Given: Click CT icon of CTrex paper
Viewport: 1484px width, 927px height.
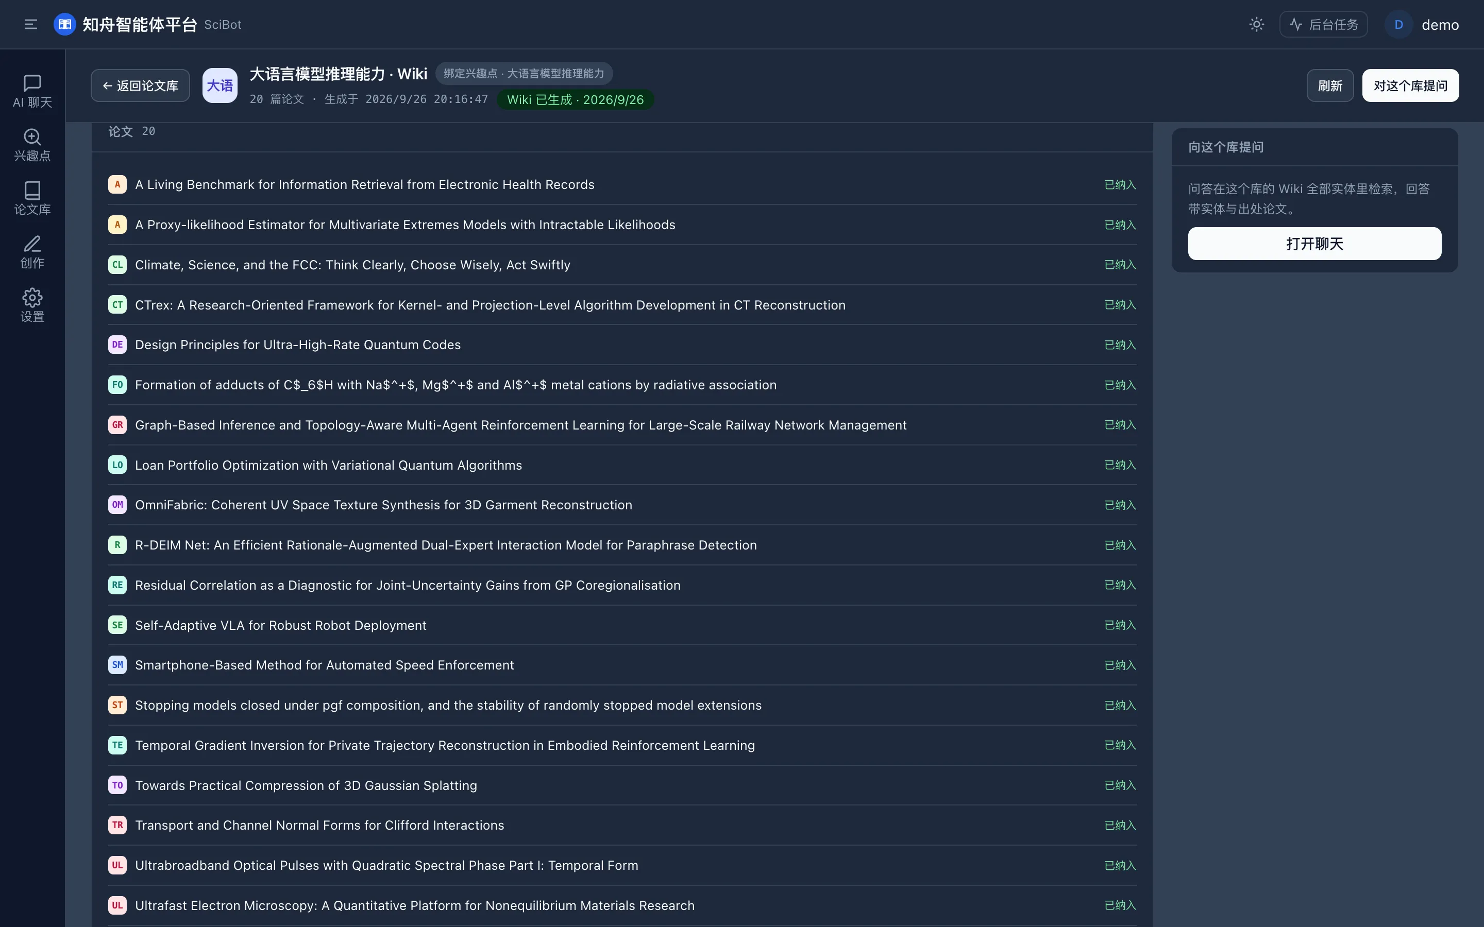Looking at the screenshot, I should (x=117, y=305).
